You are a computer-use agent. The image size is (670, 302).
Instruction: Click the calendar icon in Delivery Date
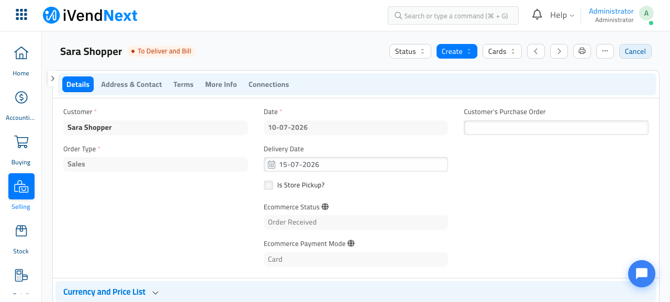(272, 164)
